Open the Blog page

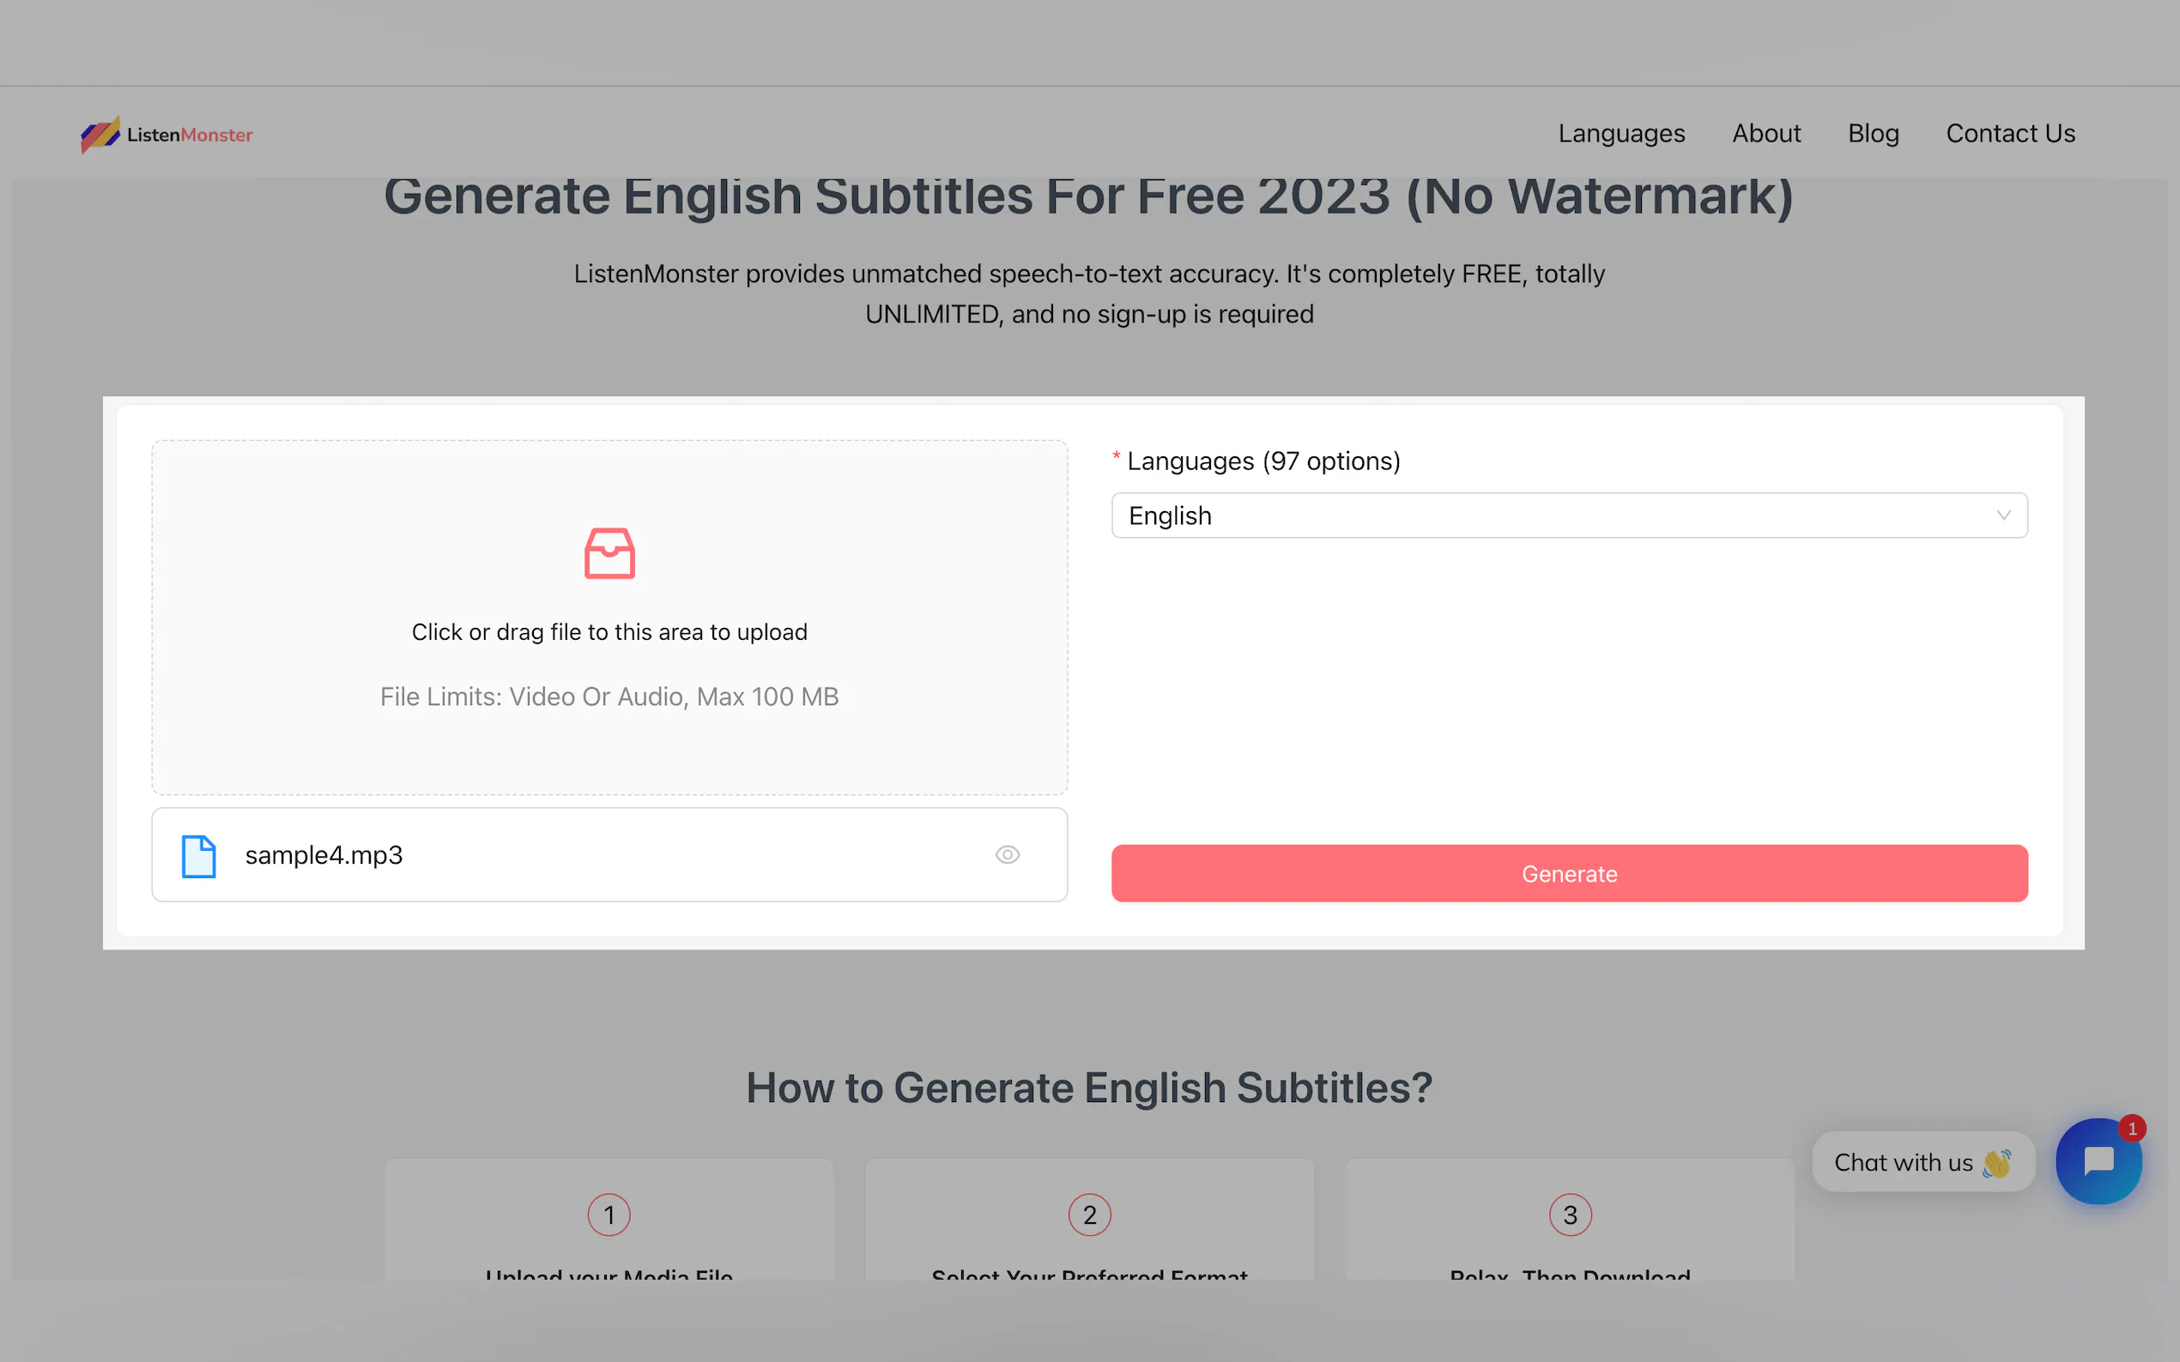click(1873, 133)
